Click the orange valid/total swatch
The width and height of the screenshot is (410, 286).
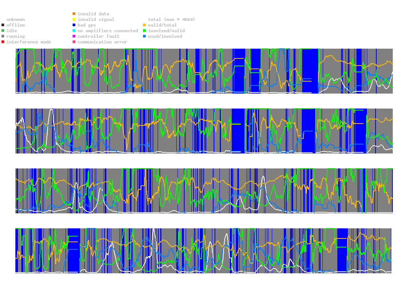pyautogui.click(x=144, y=25)
